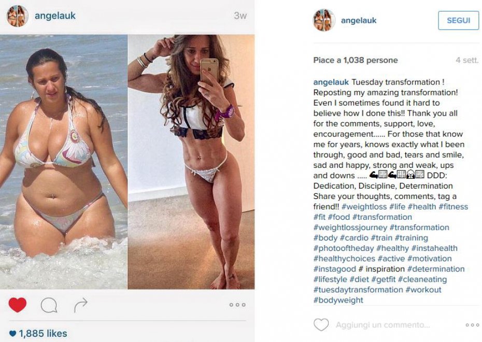The height and width of the screenshot is (342, 482).
Task: Open options dots beside comment field
Action: (472, 325)
